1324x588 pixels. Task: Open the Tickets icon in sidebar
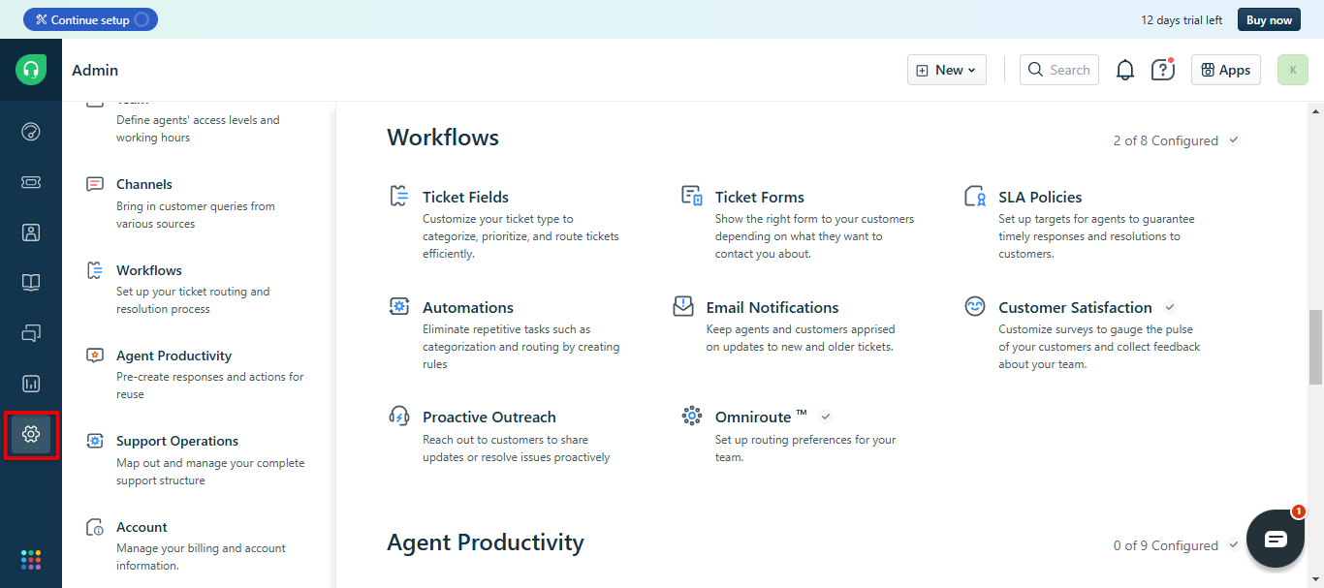coord(31,182)
